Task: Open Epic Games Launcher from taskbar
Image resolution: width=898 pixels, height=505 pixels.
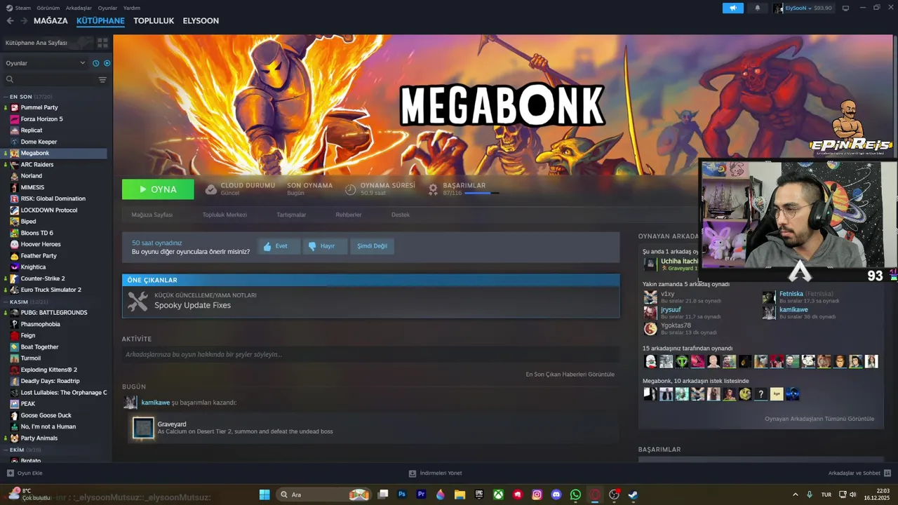Action: pos(479,494)
